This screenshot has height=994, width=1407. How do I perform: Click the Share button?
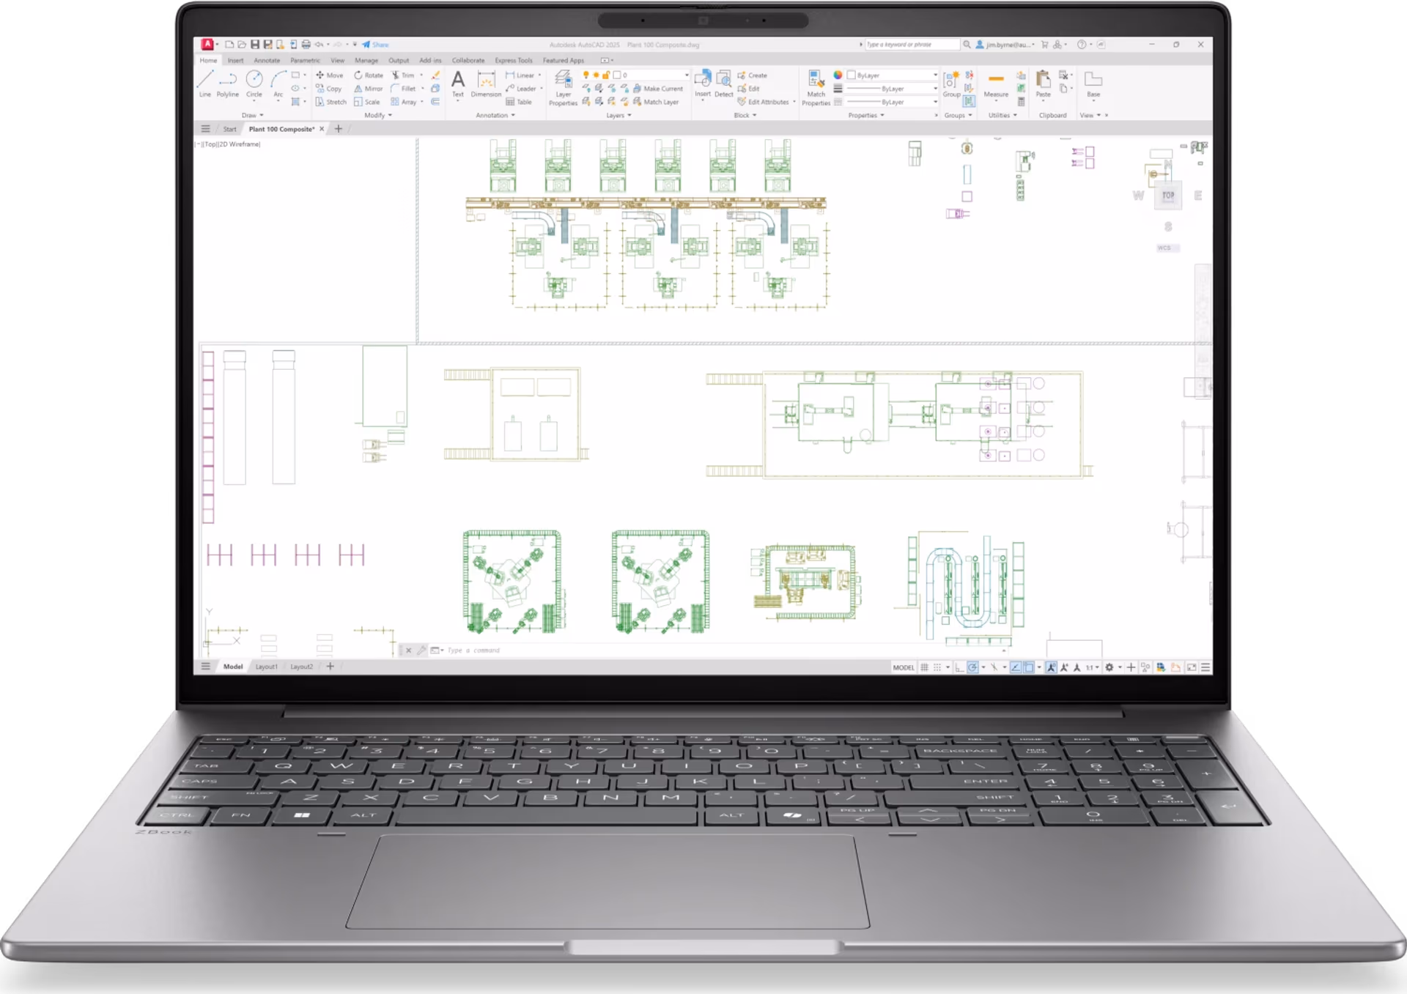tap(376, 45)
